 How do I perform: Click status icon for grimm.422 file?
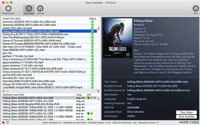point(92,75)
